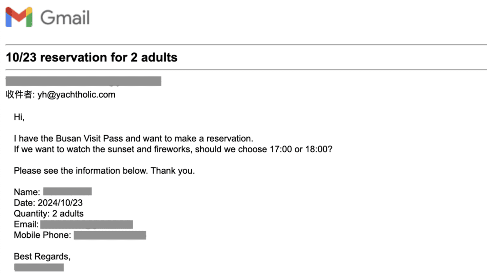Click the 收件者 recipient label
Viewport: 487px width, 274px height.
[x=20, y=95]
